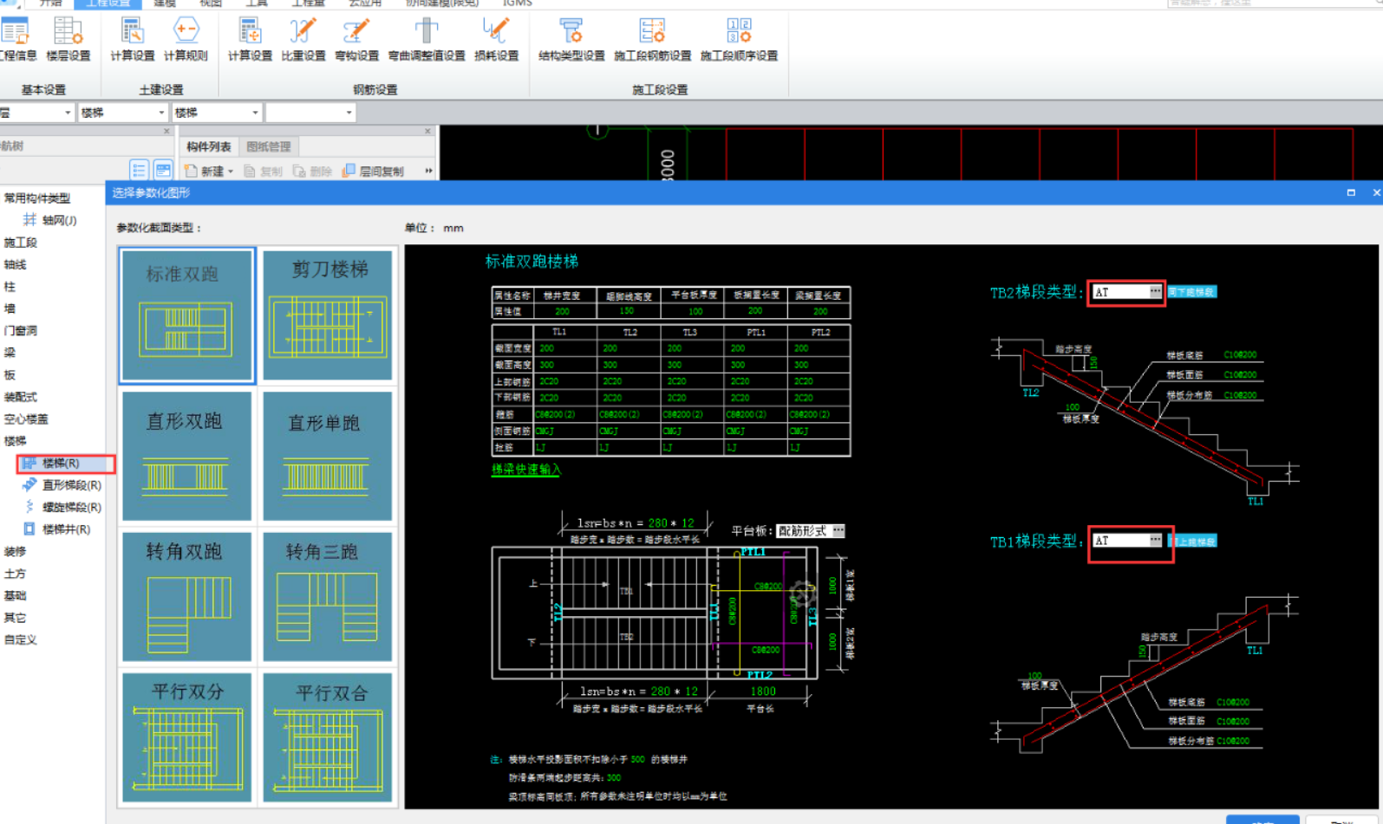
Task: Expand 施工段 category
Action: tap(20, 243)
